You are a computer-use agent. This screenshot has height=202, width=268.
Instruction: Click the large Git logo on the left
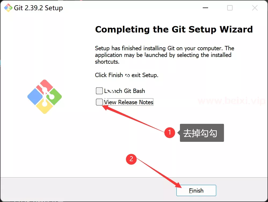[44, 97]
